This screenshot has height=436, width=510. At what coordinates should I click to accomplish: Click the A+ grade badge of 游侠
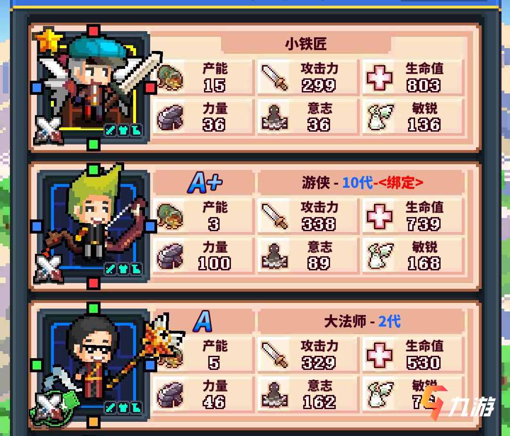(x=205, y=183)
